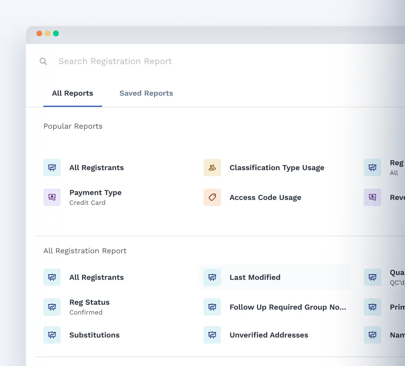Click the chart icon beside Reg Status Confirmed

[x=52, y=307]
